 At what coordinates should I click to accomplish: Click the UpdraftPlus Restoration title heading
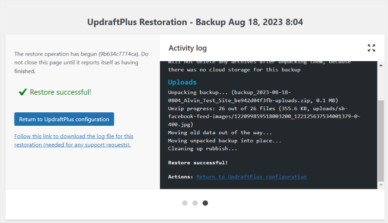point(195,22)
